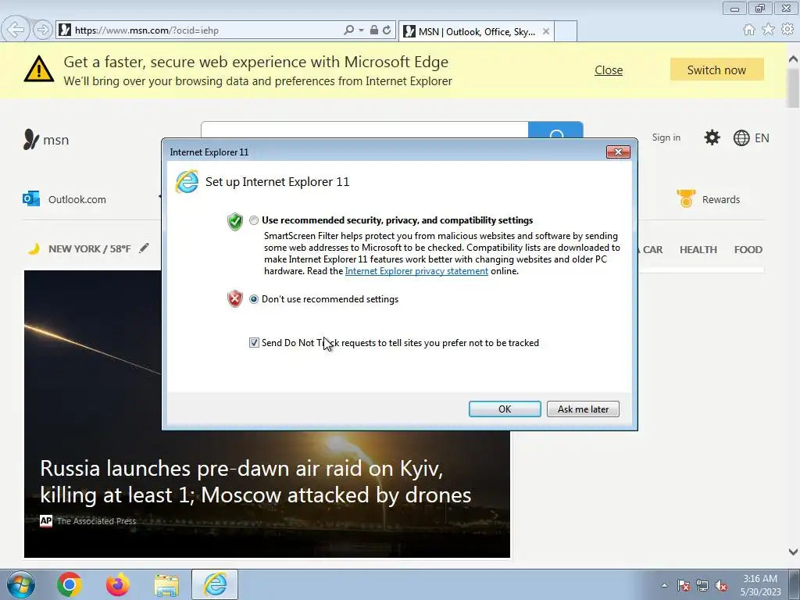The width and height of the screenshot is (800, 600).
Task: Click the network tray icon
Action: 702,585
